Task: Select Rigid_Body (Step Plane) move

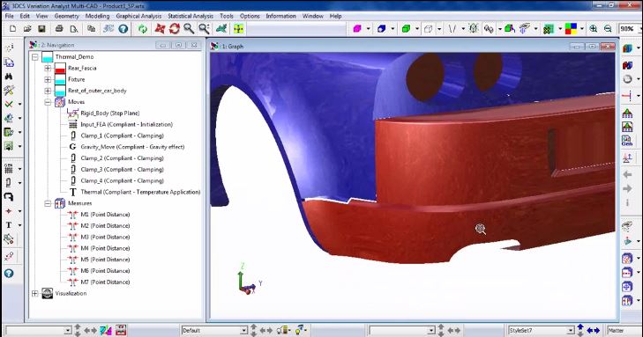Action: [x=110, y=114]
